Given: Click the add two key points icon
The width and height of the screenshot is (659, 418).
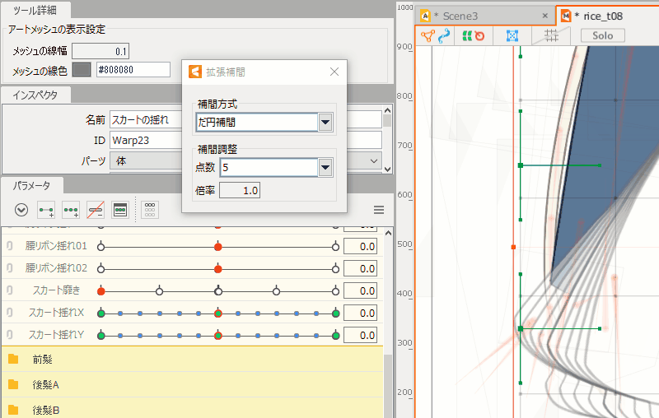Looking at the screenshot, I should (46, 210).
